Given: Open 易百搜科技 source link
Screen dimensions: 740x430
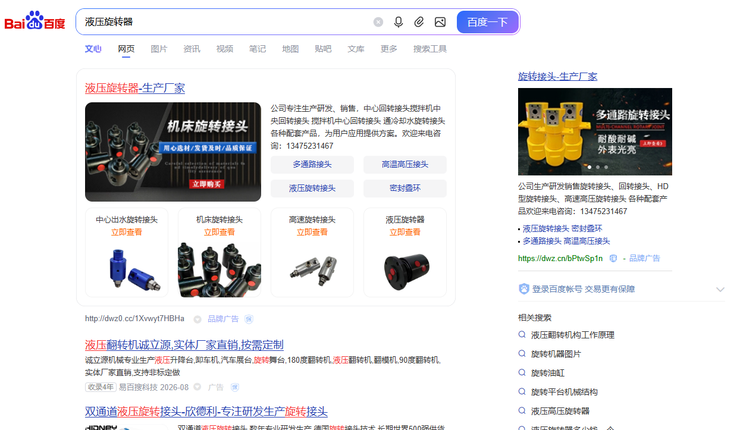Looking at the screenshot, I should pos(138,387).
